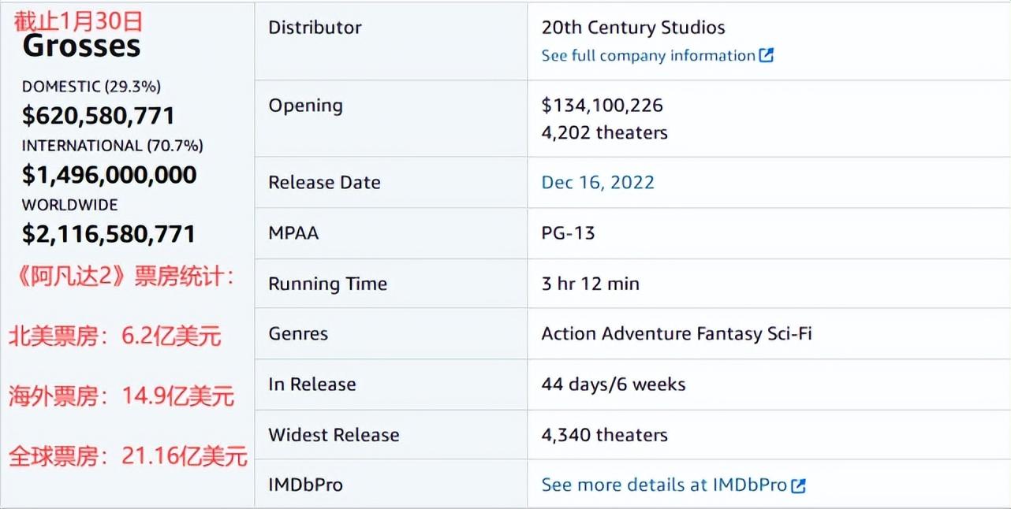Image resolution: width=1011 pixels, height=509 pixels.
Task: Click the Action Adventure Fantasy Sci-Fi genres
Action: (x=677, y=333)
